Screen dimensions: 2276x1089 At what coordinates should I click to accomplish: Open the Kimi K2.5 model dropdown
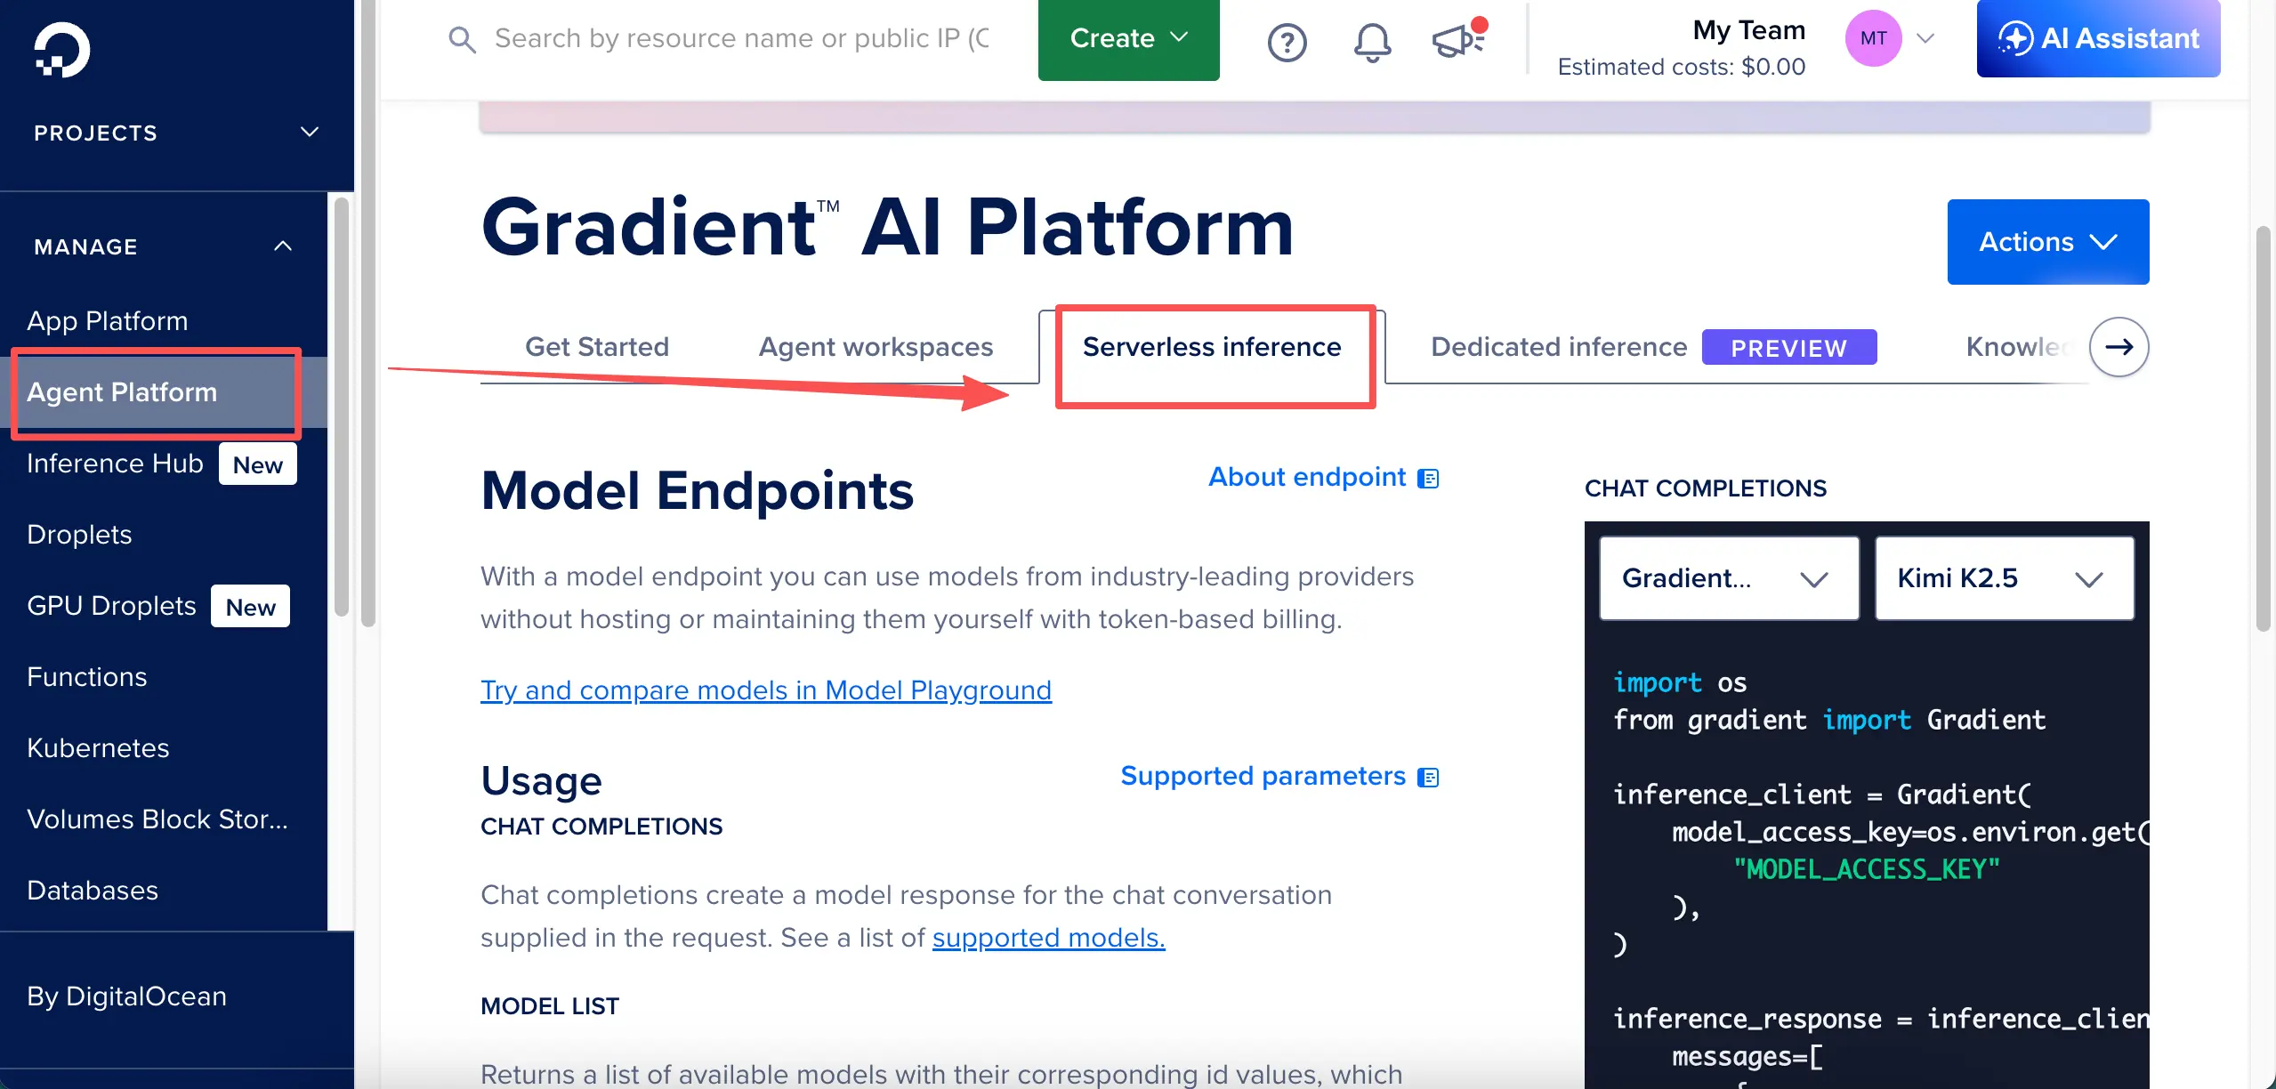point(2004,578)
